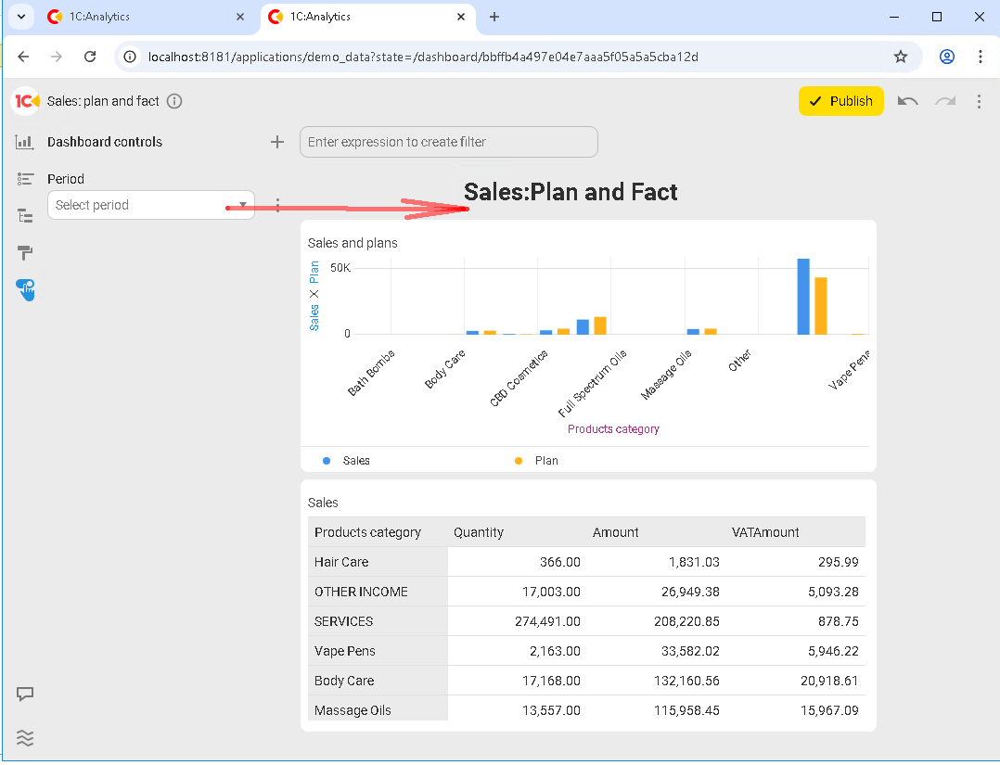
Task: Click the info icon beside dashboard name
Action: click(174, 101)
